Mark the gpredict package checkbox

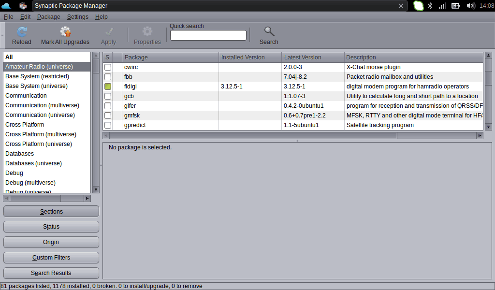coord(108,125)
